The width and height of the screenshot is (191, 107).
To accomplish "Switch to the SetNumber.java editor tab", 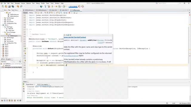I will click(42, 10).
